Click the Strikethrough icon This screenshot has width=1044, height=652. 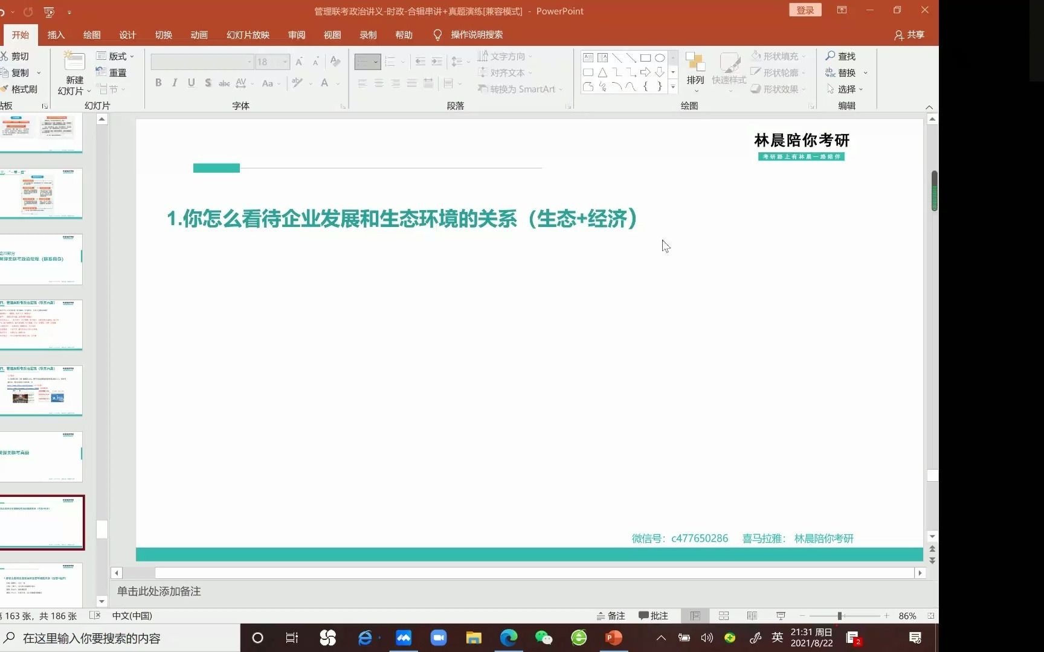224,83
